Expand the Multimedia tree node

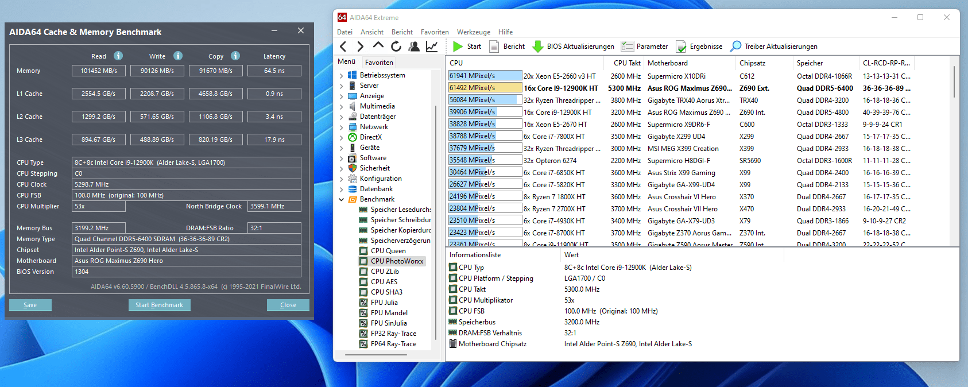[342, 106]
